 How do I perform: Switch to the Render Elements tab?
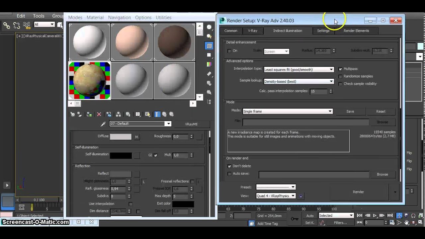coord(356,31)
